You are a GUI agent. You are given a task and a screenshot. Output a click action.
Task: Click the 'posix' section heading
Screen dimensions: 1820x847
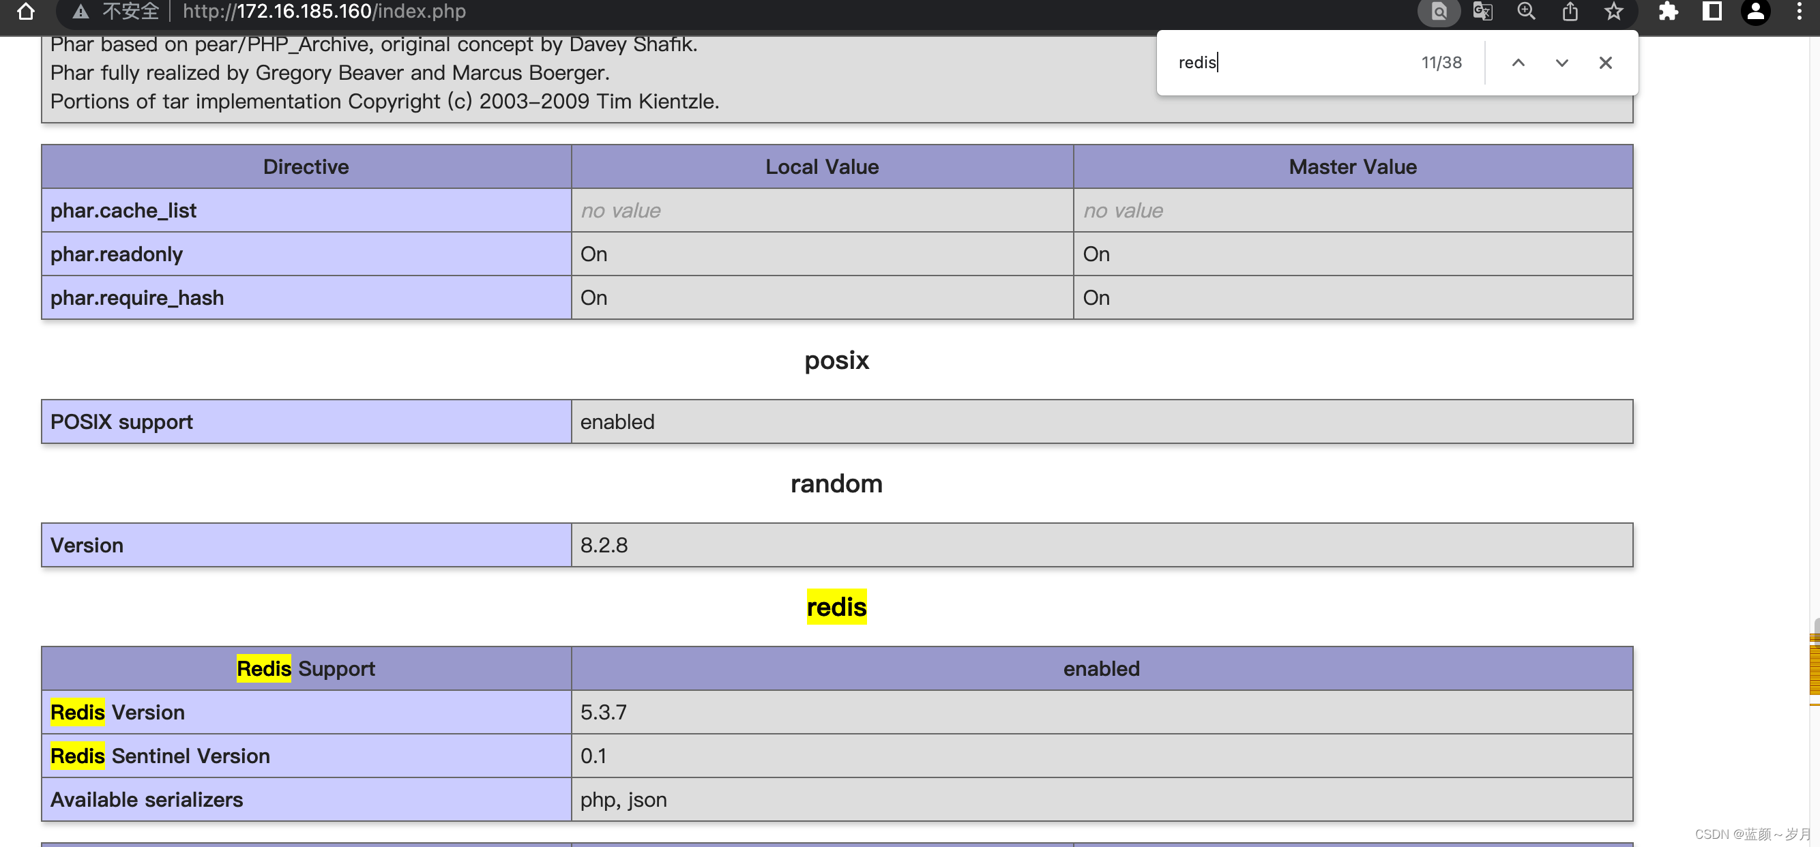coord(836,360)
